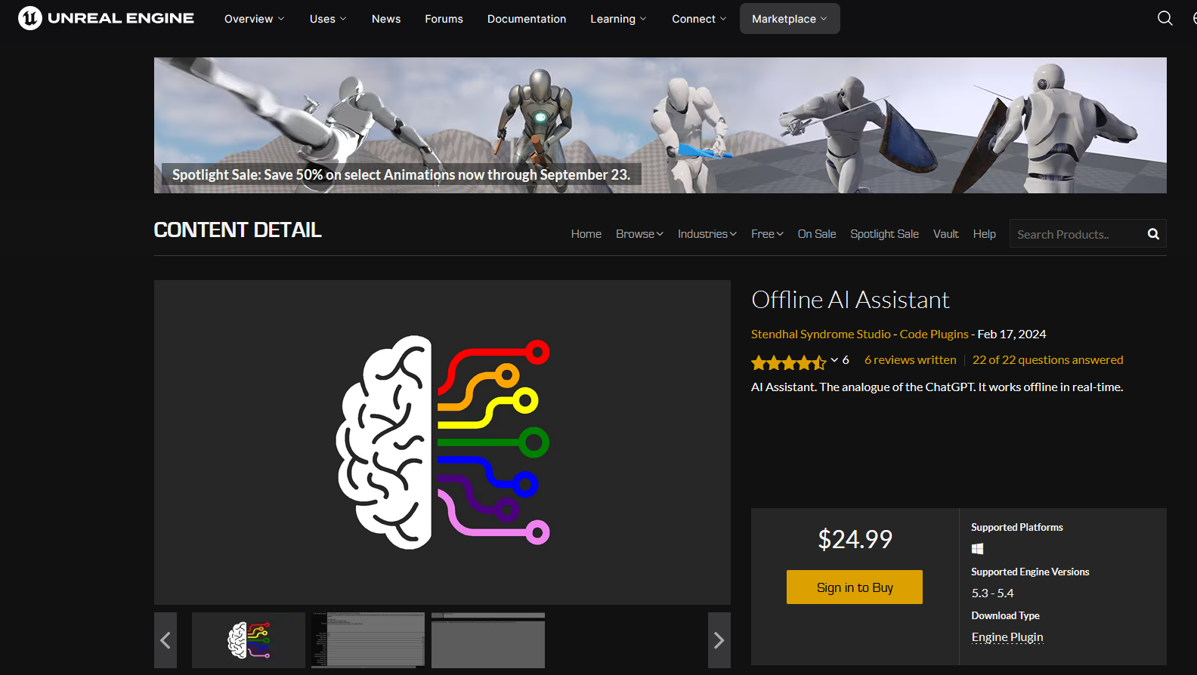
Task: Open the Vault
Action: pos(945,234)
